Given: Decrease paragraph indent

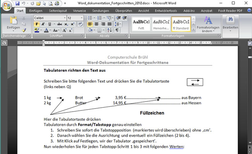Looking at the screenshot, I should (119, 18).
